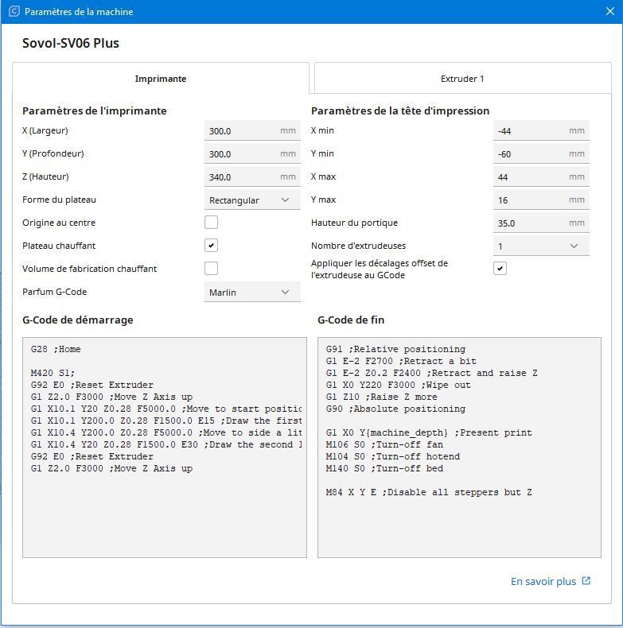Click the X min value field

click(541, 130)
